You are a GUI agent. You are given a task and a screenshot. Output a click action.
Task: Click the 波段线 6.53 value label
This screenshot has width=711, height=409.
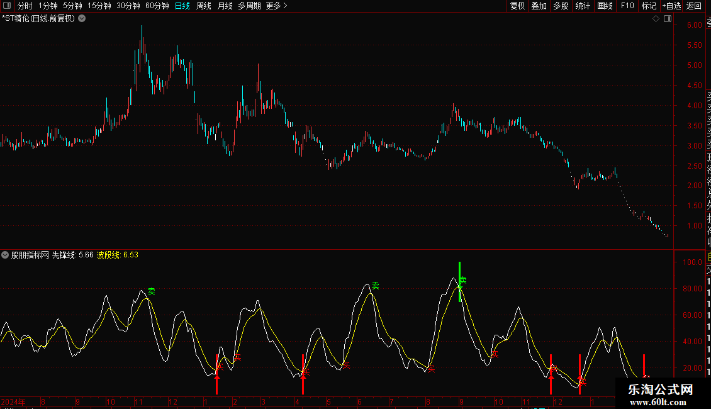point(118,255)
